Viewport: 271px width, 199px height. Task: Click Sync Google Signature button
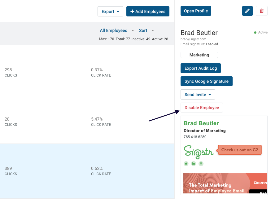click(x=206, y=81)
